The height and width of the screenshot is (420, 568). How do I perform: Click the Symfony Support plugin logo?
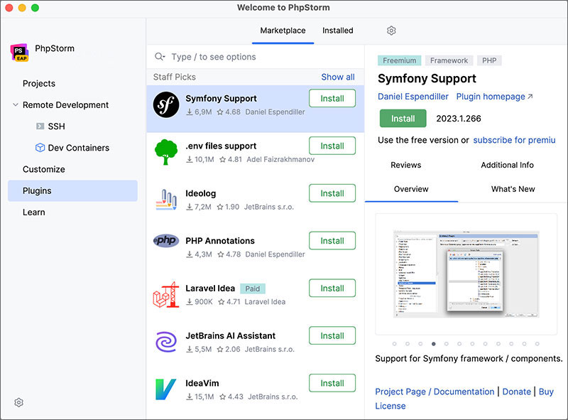pos(166,104)
